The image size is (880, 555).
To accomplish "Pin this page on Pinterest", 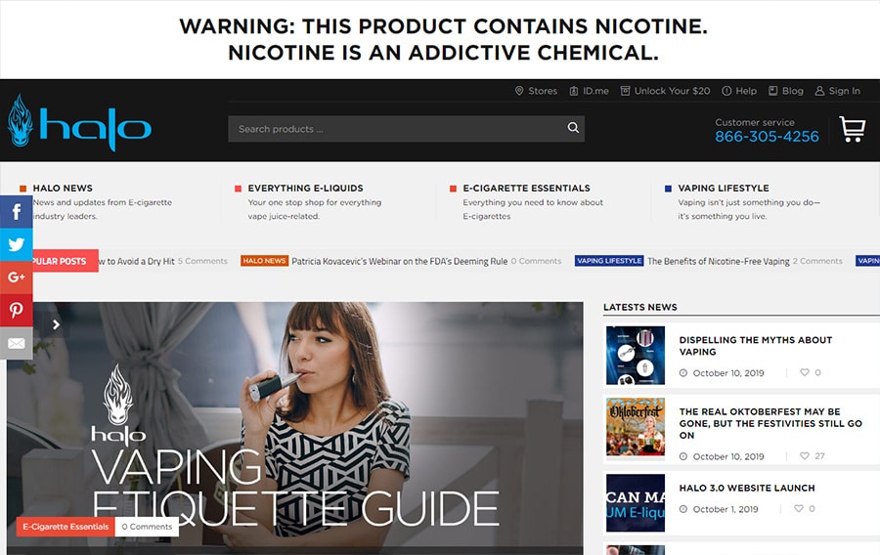I will point(16,310).
